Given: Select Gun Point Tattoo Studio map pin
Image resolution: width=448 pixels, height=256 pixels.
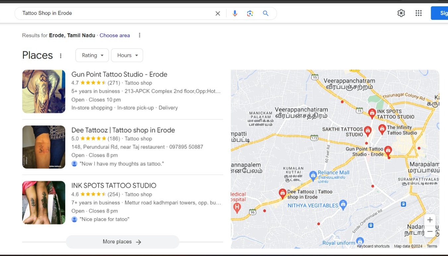Looking at the screenshot, I should click(x=388, y=151).
